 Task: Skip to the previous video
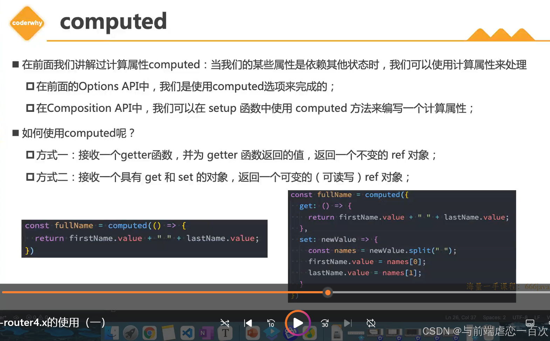(x=248, y=323)
